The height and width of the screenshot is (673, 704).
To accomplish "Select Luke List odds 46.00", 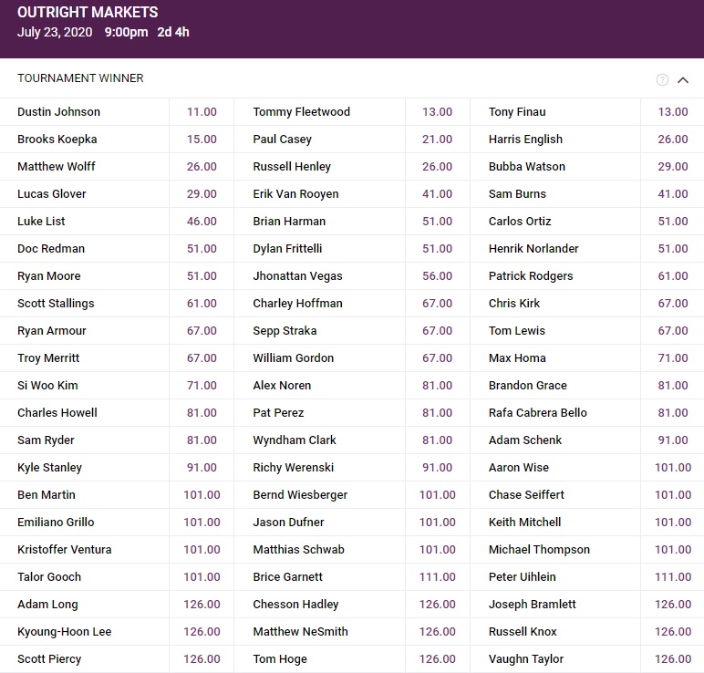I will coord(202,222).
